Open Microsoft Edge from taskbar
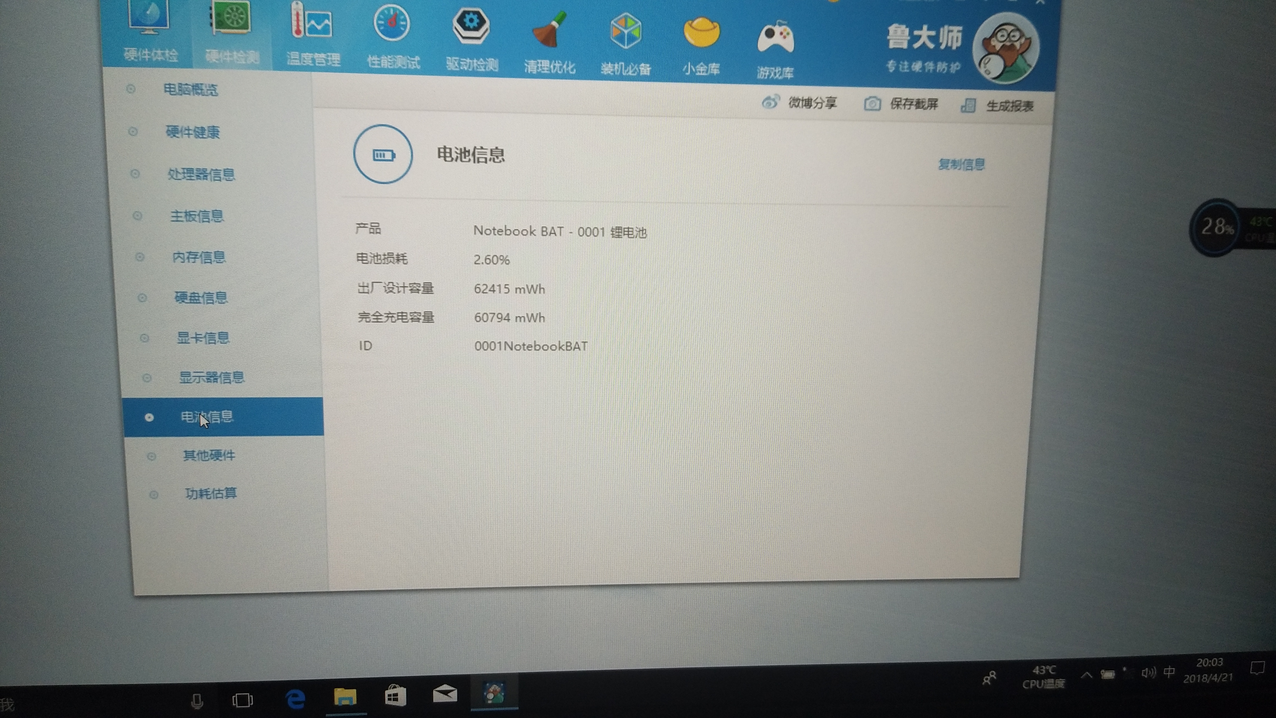1276x718 pixels. pyautogui.click(x=295, y=699)
